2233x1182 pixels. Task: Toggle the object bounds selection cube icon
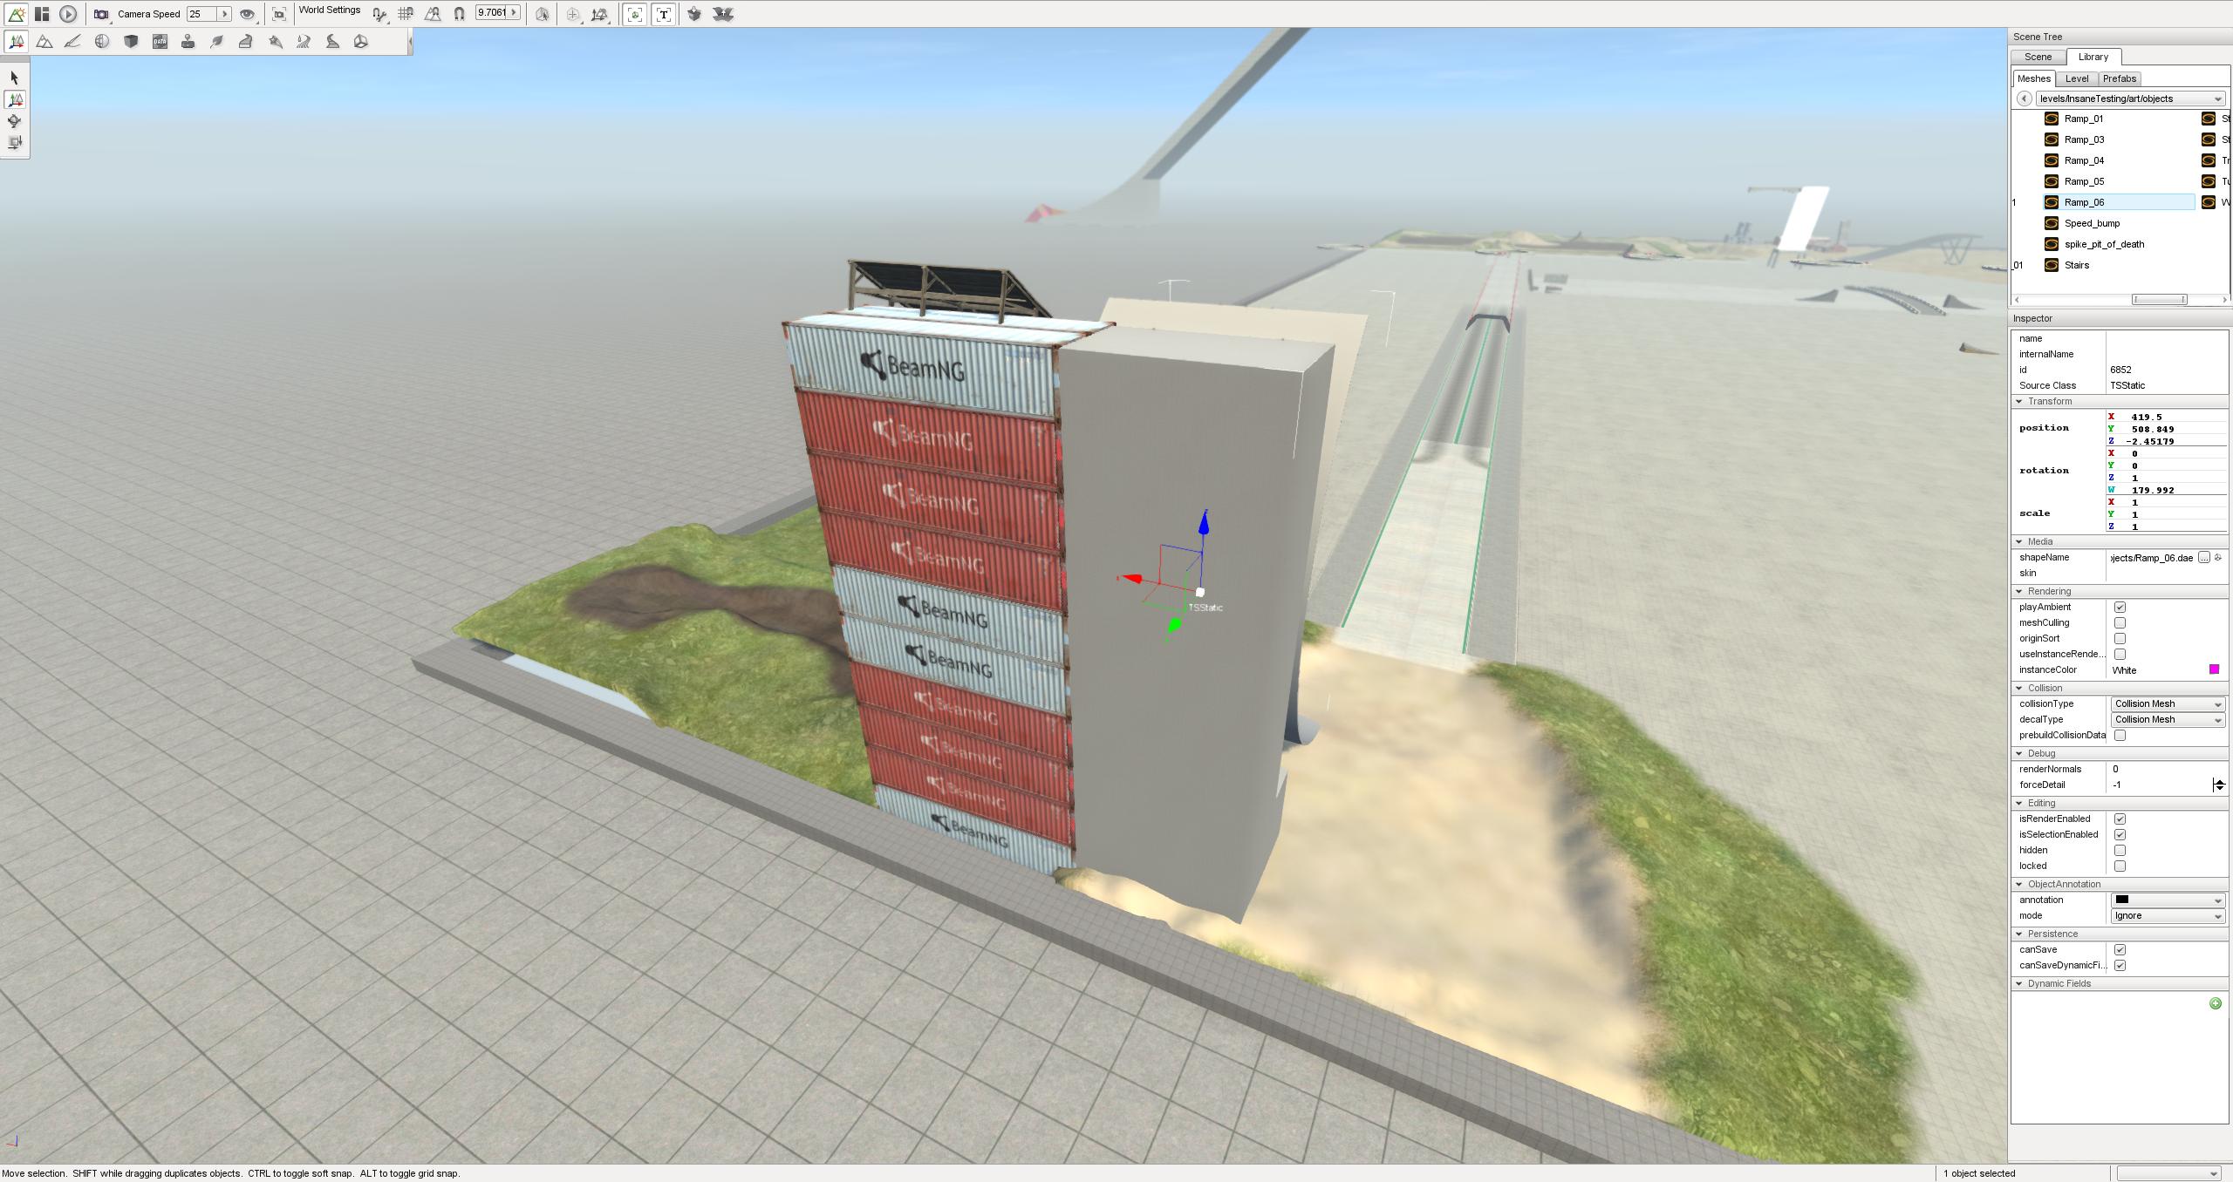[543, 14]
